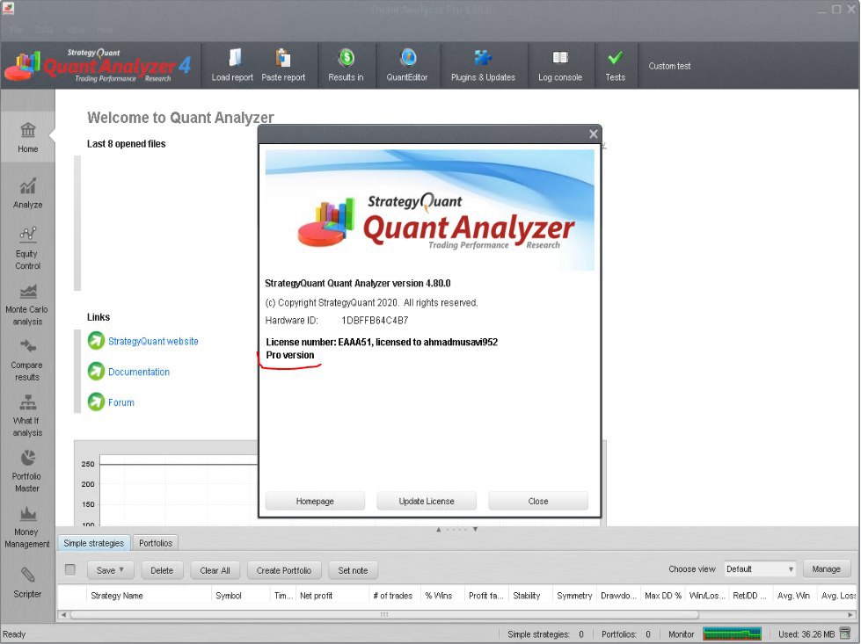Image resolution: width=861 pixels, height=644 pixels.
Task: Switch to the Simple strategies tab
Action: [x=94, y=543]
